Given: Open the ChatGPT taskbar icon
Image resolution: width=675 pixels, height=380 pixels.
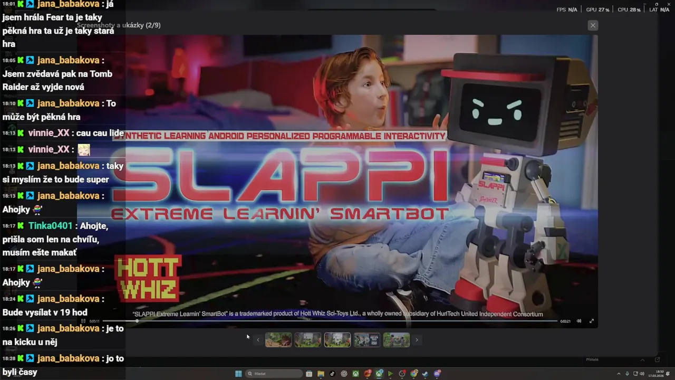Looking at the screenshot, I should tap(344, 374).
